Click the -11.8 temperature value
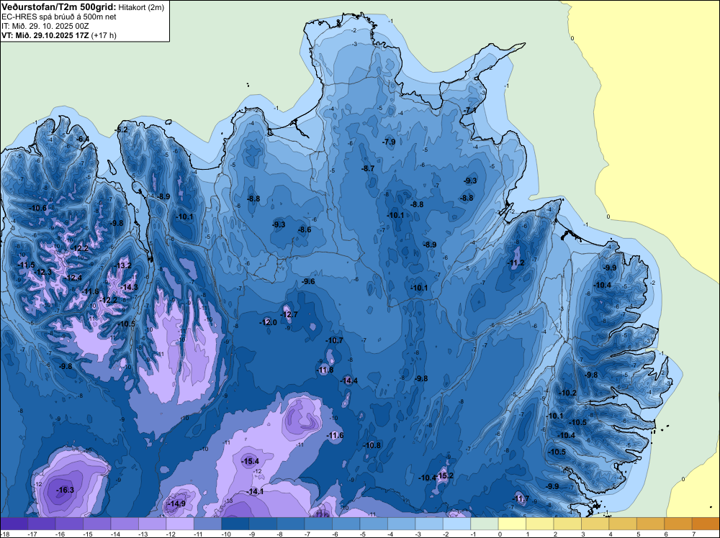This screenshot has width=720, height=538. [x=325, y=370]
